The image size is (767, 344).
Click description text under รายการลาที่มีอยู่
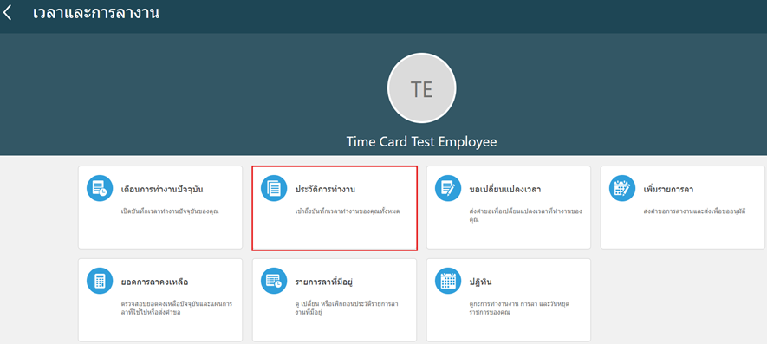click(x=347, y=308)
